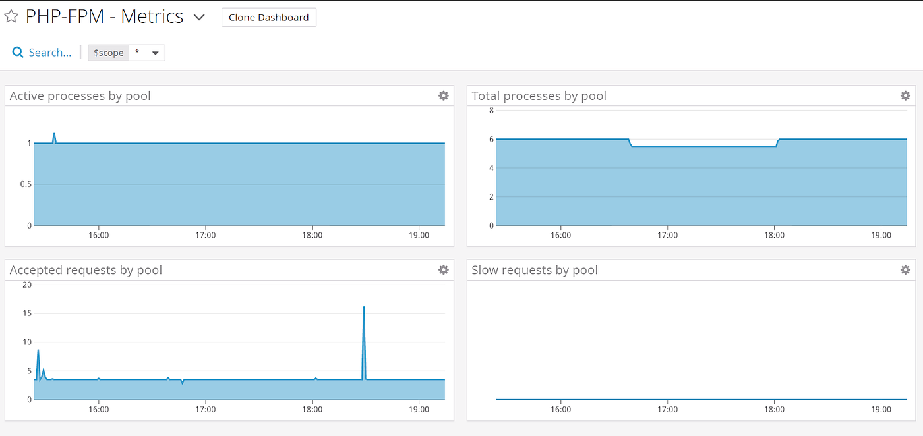Click the 18:00 axis label on Accepted requests
Viewport: 923px width, 436px height.
(312, 409)
